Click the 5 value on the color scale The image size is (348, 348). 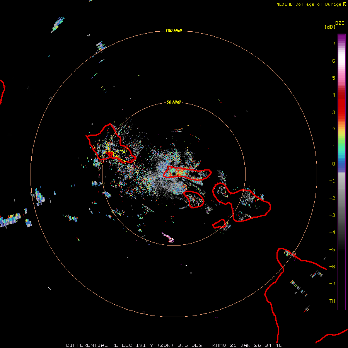pos(334,78)
